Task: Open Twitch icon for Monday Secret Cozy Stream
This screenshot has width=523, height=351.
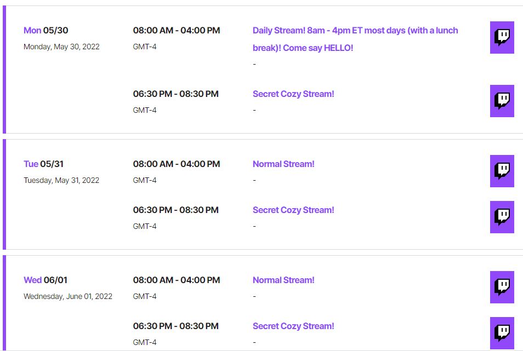Action: click(502, 101)
